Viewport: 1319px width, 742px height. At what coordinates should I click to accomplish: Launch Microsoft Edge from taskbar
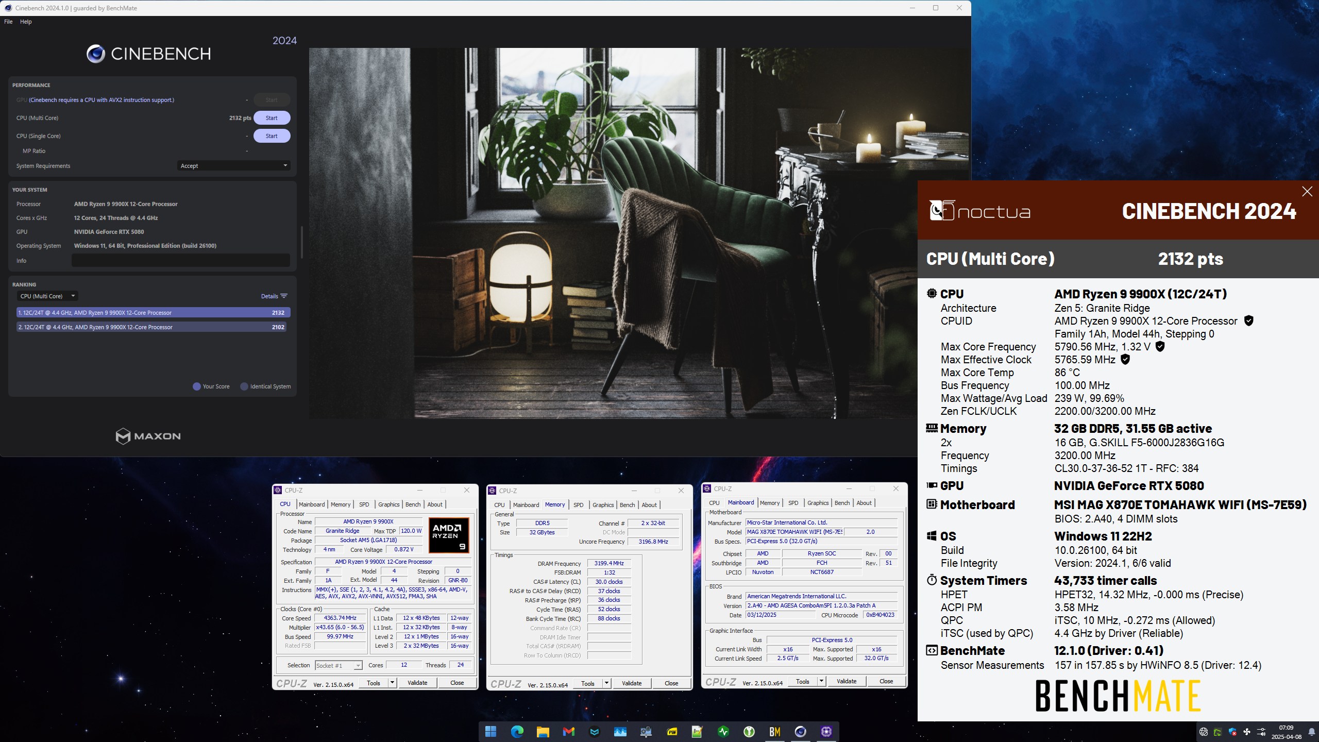(517, 731)
